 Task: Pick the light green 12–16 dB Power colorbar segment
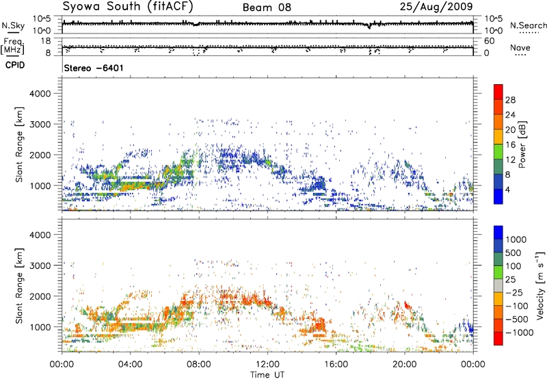pos(498,152)
